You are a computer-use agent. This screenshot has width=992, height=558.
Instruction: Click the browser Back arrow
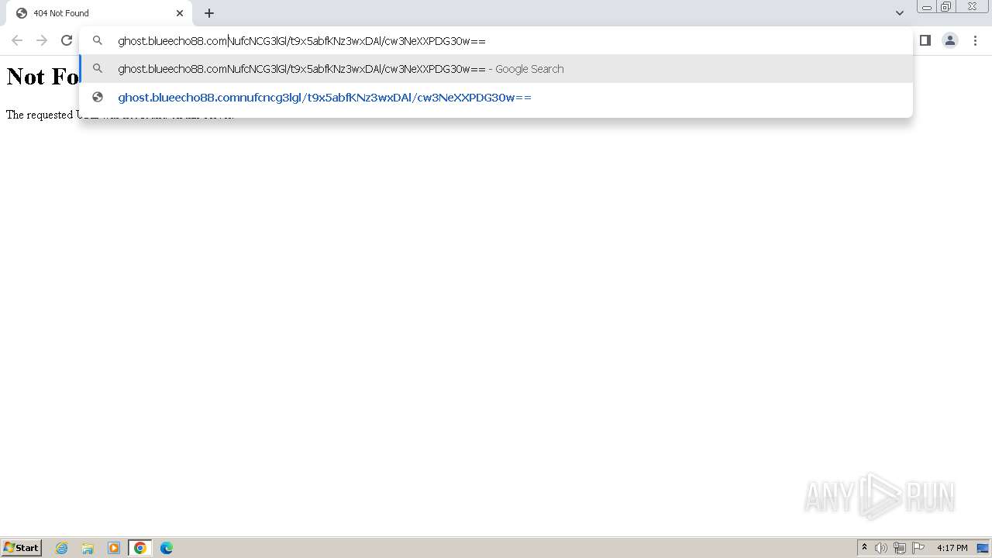click(17, 40)
